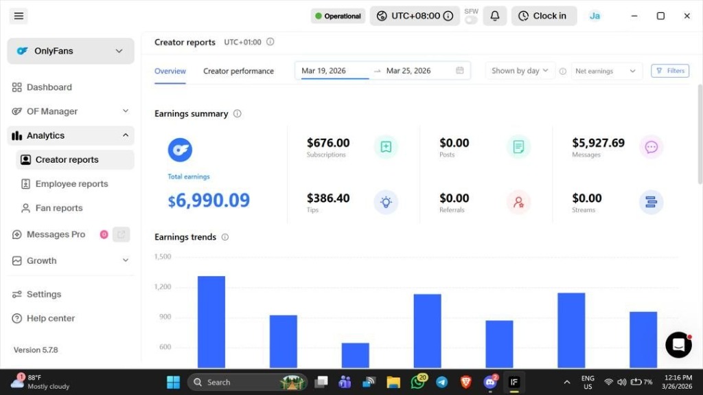Click the $6,990.09 total earnings value
This screenshot has height=395, width=703.
click(x=209, y=200)
